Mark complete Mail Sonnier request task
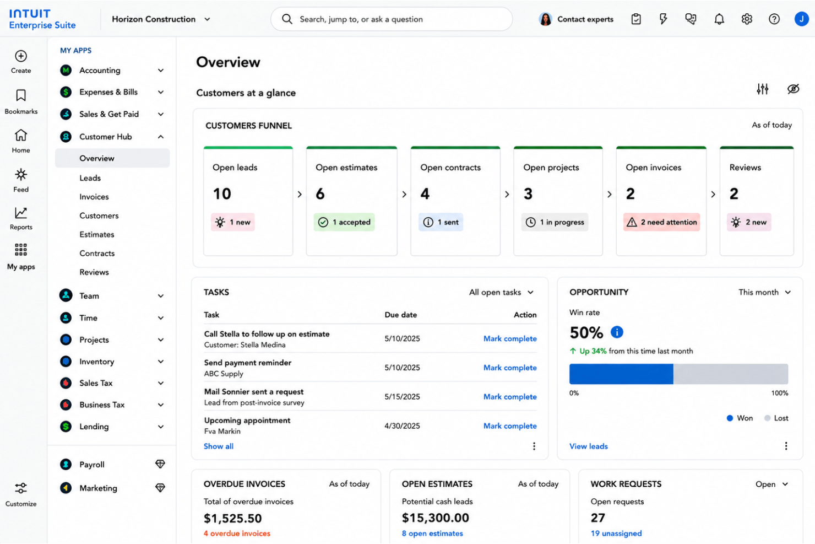This screenshot has height=544, width=815. coord(510,397)
